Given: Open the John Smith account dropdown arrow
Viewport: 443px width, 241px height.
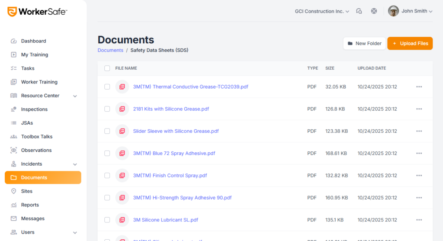Looking at the screenshot, I should 430,12.
